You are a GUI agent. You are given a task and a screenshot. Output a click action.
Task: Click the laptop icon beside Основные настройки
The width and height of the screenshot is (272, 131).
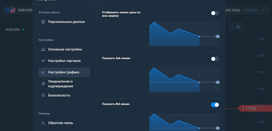(x=43, y=49)
